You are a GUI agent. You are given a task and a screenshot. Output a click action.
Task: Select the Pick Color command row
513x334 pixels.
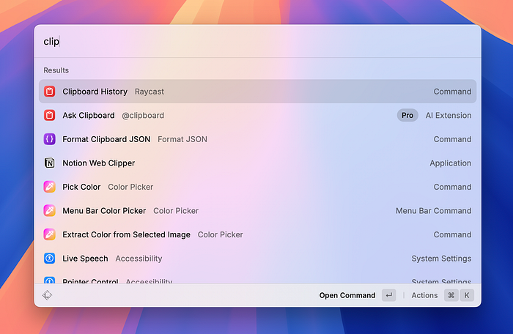point(257,187)
